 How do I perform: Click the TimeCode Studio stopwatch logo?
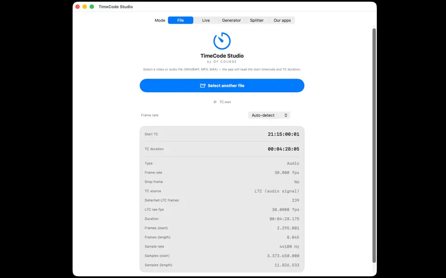(x=222, y=41)
